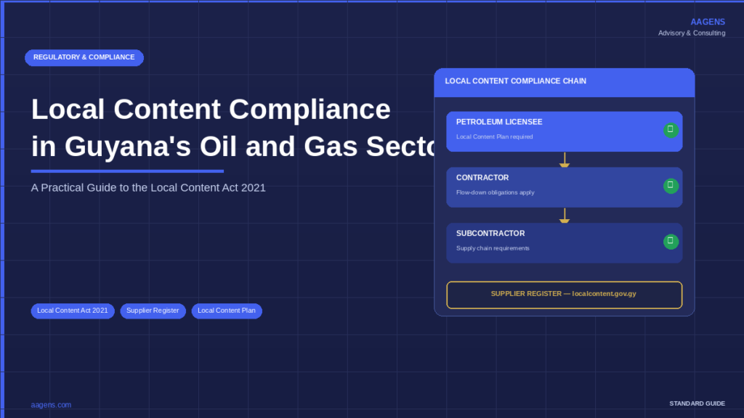Click the Advisory & Consulting tagline
The height and width of the screenshot is (418, 744).
(x=692, y=33)
